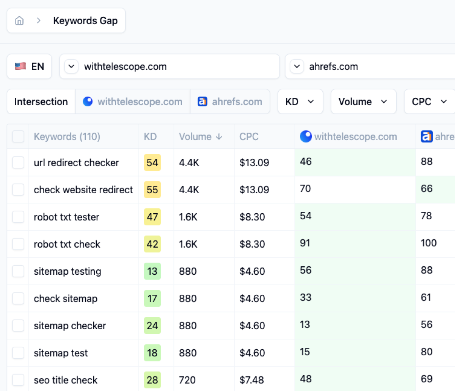Click the blue withtelescope.com tab icon
The height and width of the screenshot is (391, 455).
[88, 102]
